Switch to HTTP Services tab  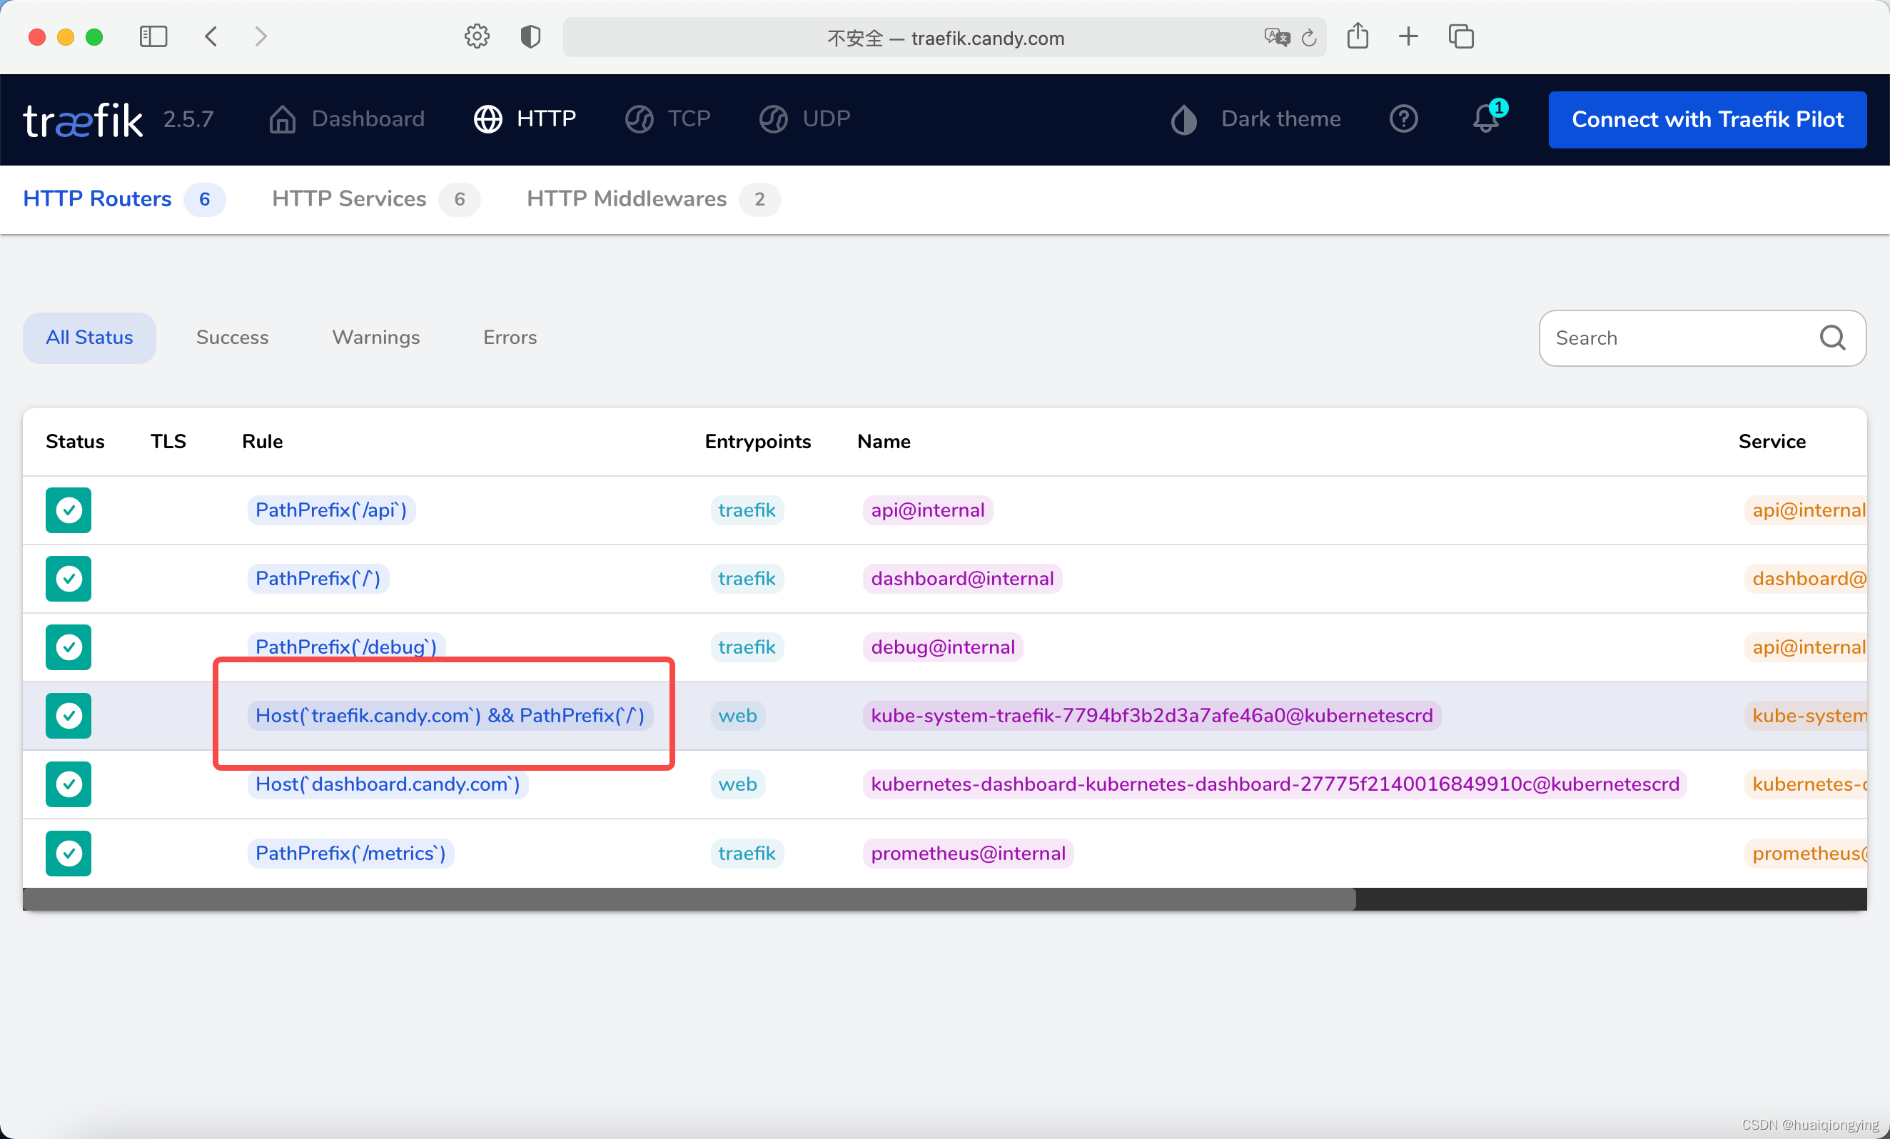pyautogui.click(x=376, y=198)
